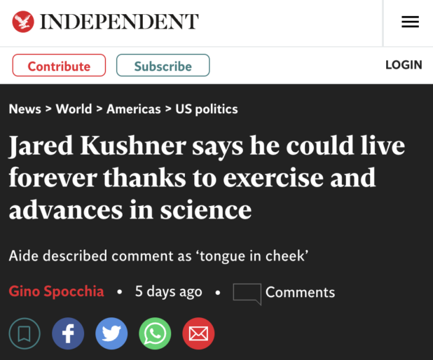Share article via WhatsApp
The image size is (433, 360).
coord(155,333)
